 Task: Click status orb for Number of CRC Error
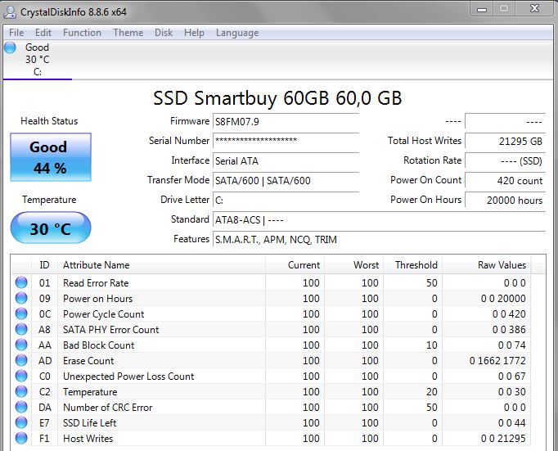(21, 408)
